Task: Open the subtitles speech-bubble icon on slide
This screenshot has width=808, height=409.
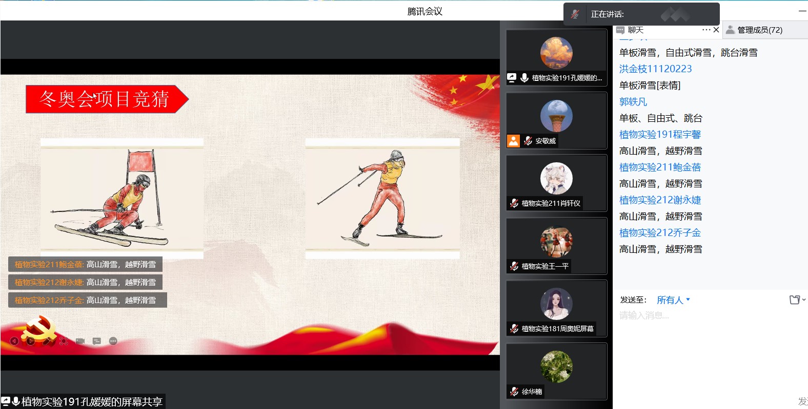Action: pos(97,341)
